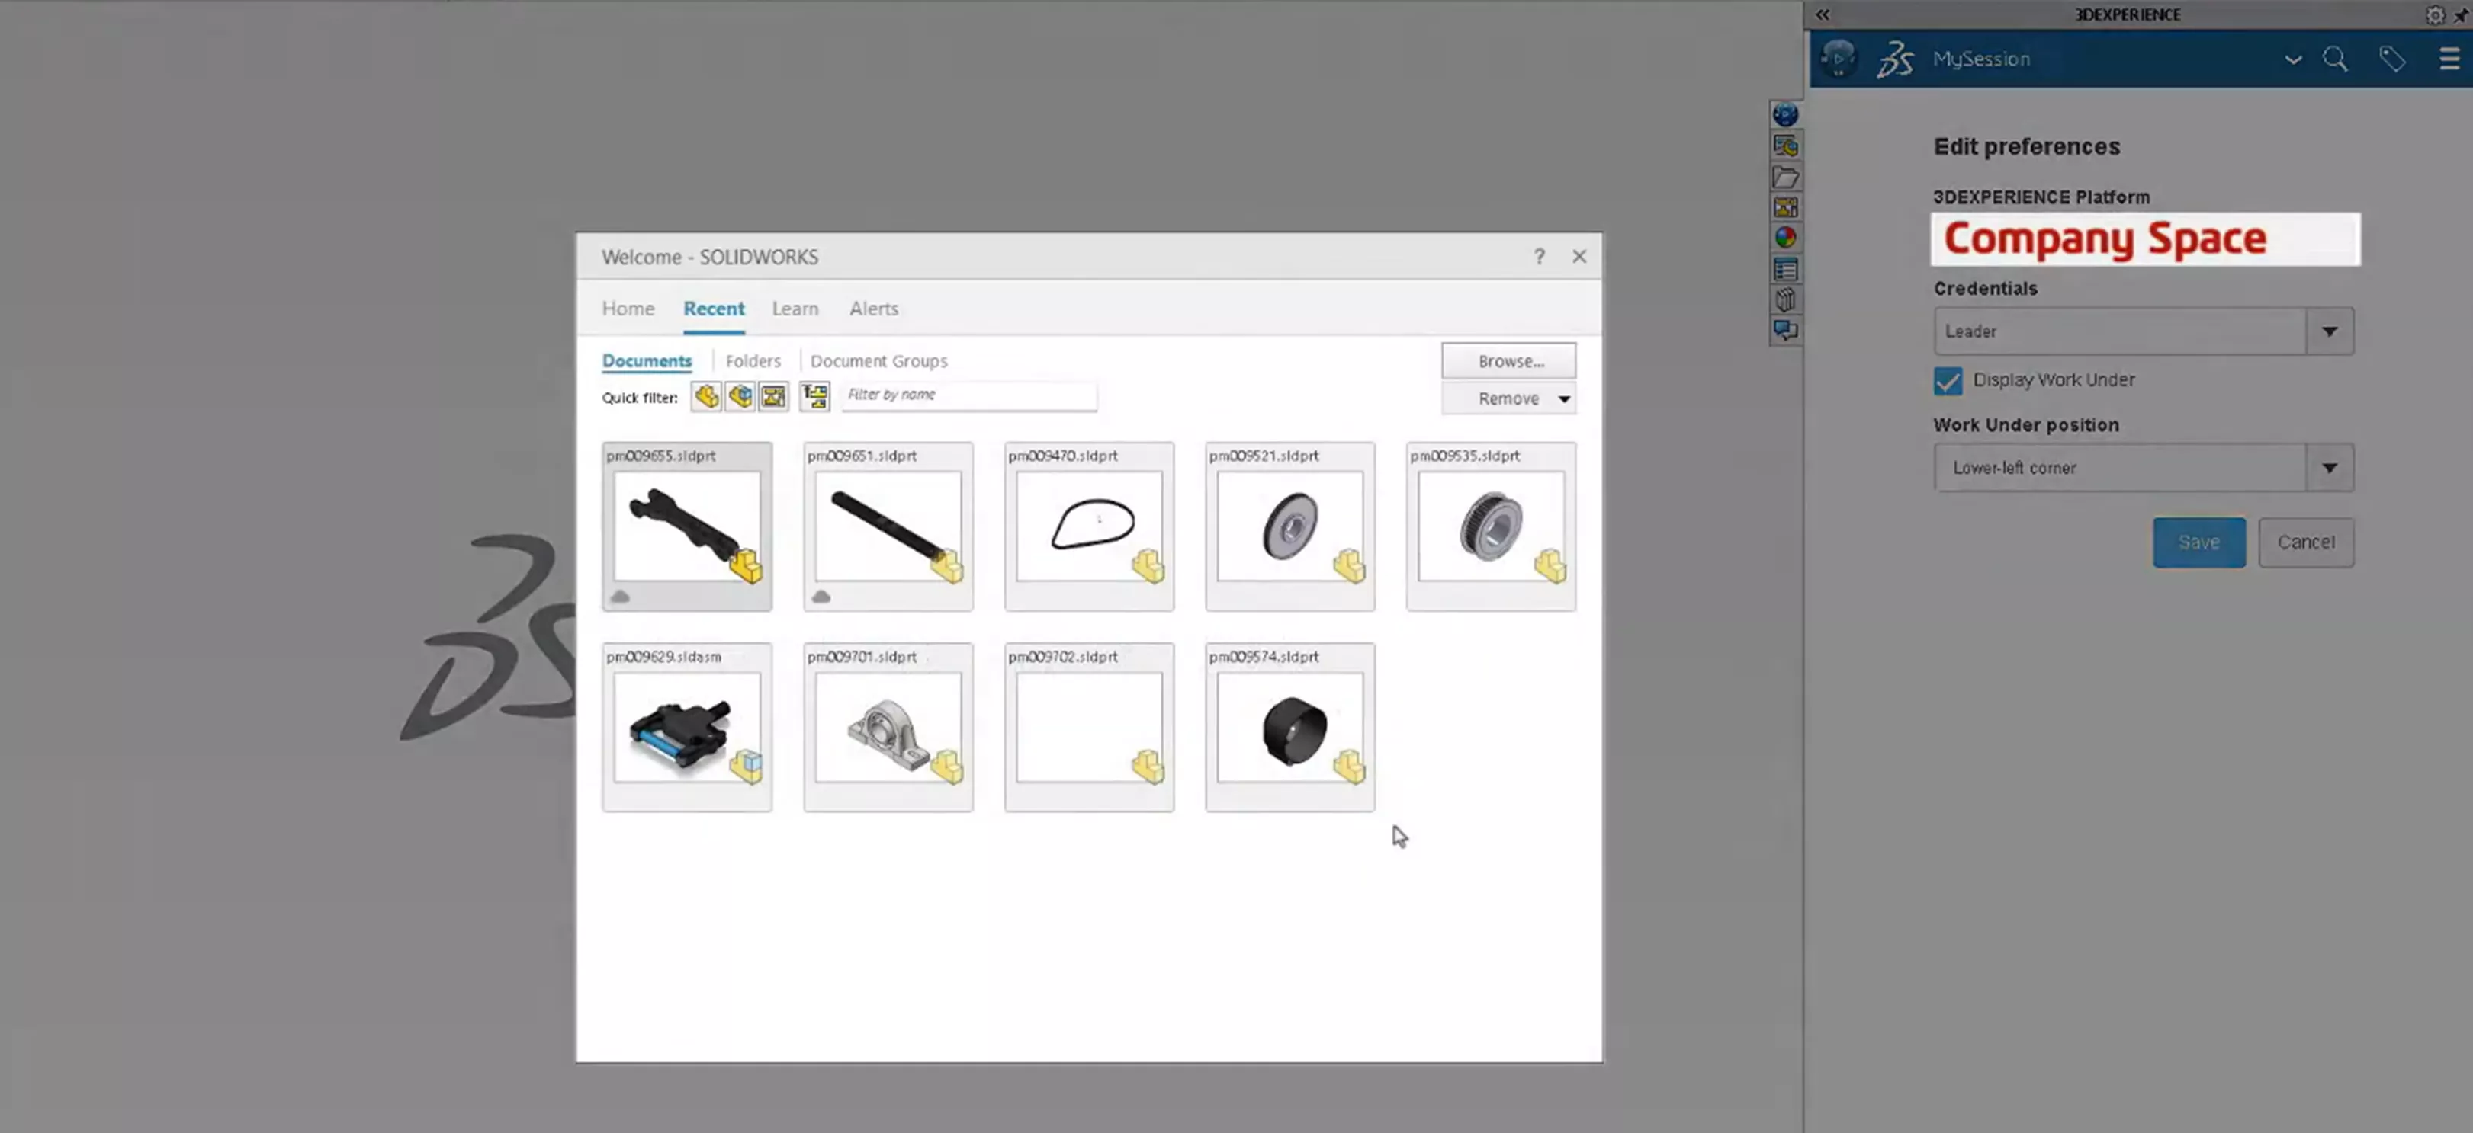
Task: Open pm009655.sldprt thumbnail
Action: point(686,526)
